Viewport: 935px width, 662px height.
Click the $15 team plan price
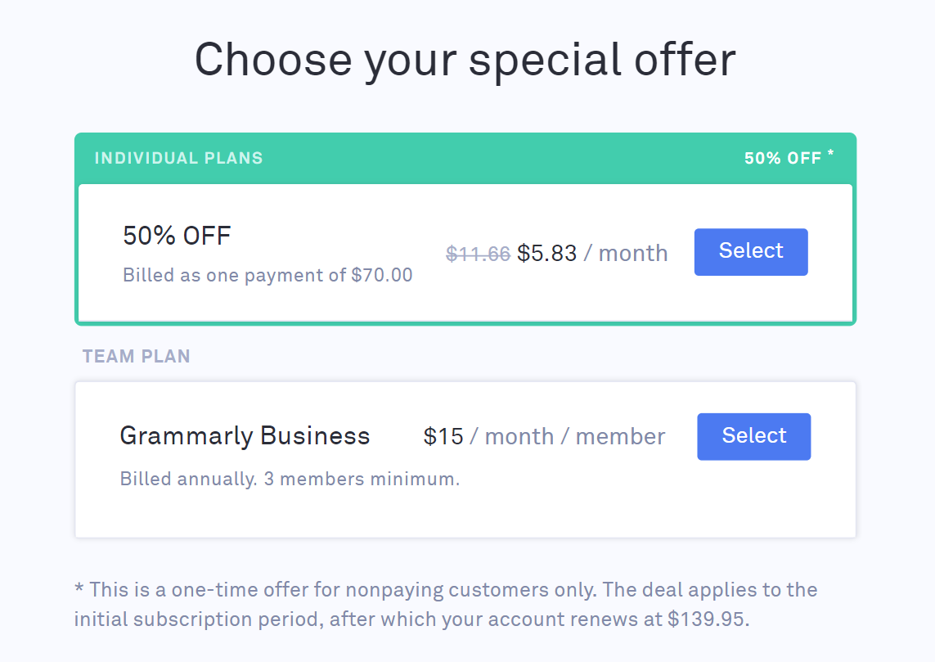coord(443,437)
